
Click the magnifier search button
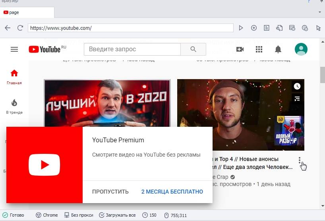[x=193, y=49]
